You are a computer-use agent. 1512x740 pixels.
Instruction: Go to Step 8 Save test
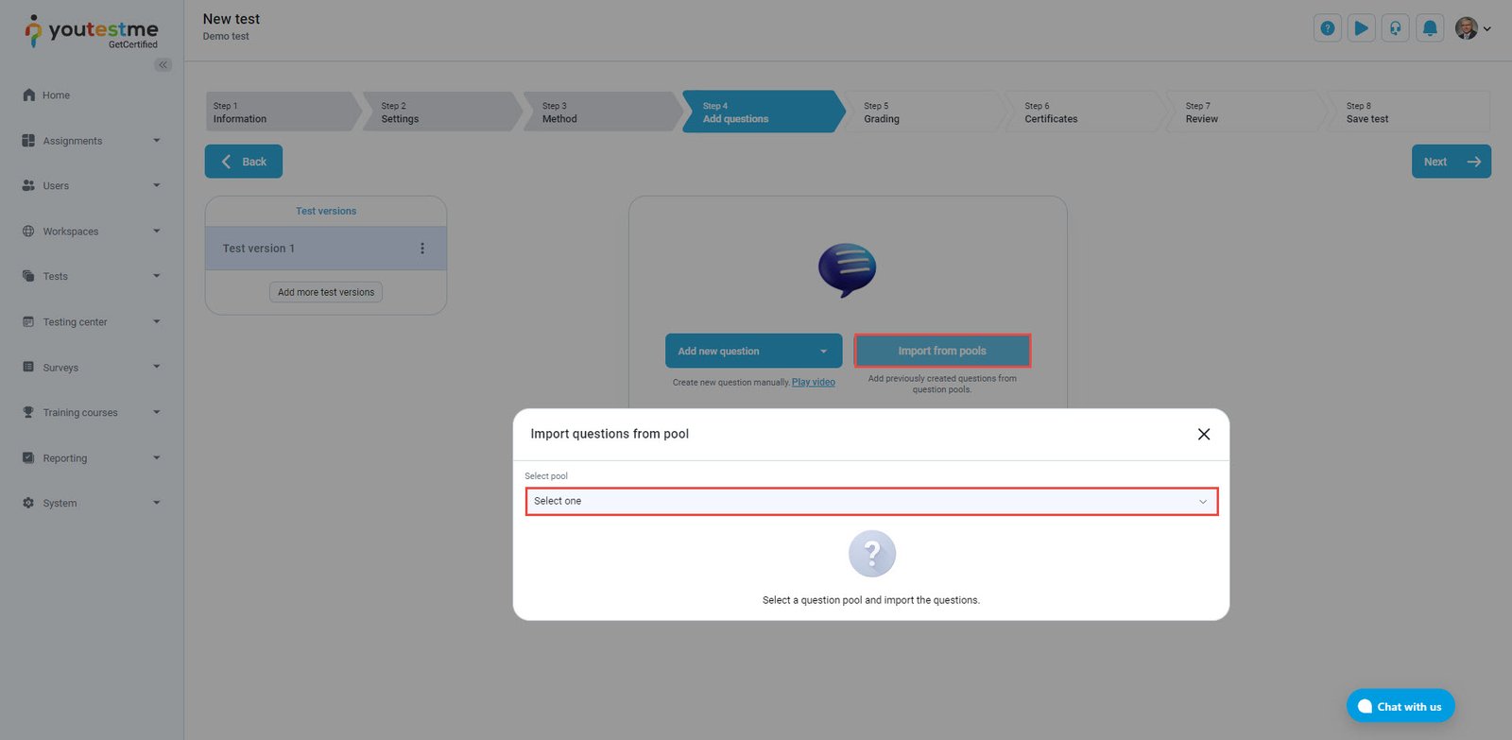coord(1410,112)
